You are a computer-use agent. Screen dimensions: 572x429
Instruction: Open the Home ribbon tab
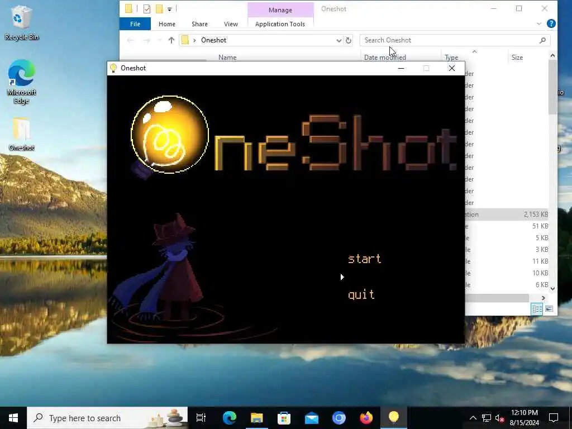point(166,23)
